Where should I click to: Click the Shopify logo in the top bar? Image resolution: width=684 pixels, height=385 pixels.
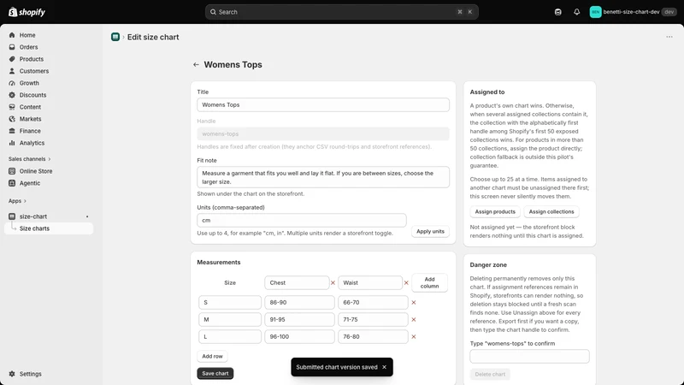[27, 12]
